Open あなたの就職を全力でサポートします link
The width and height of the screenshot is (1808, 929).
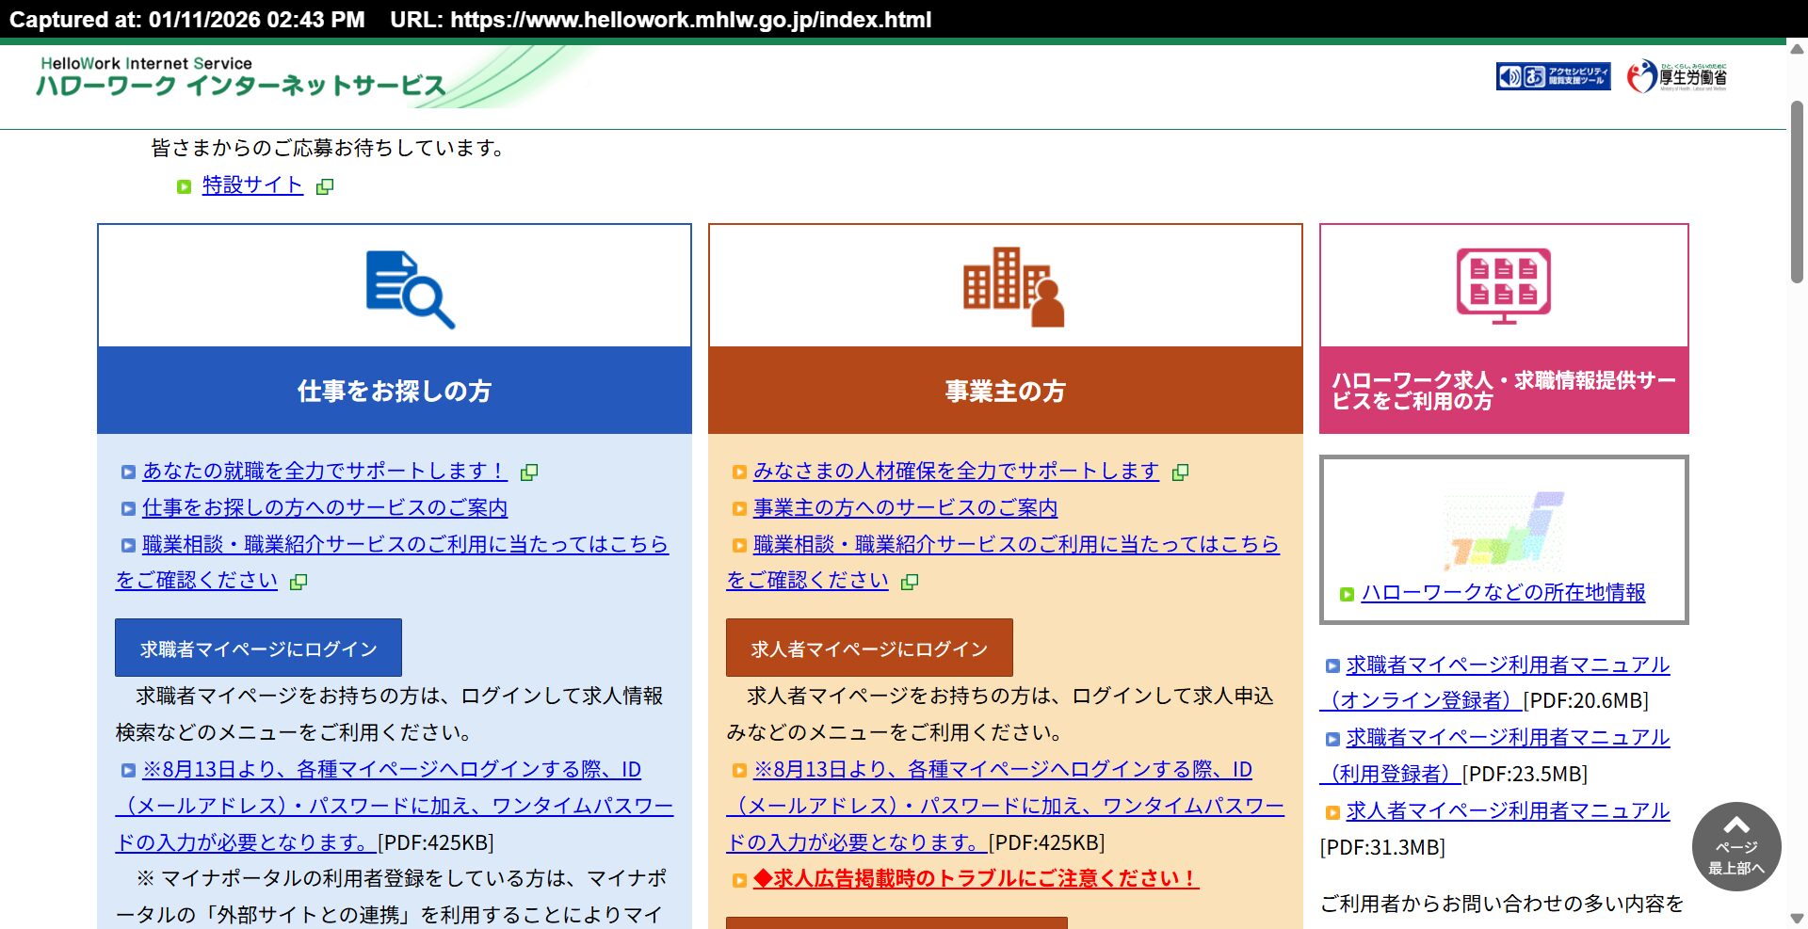pos(325,471)
